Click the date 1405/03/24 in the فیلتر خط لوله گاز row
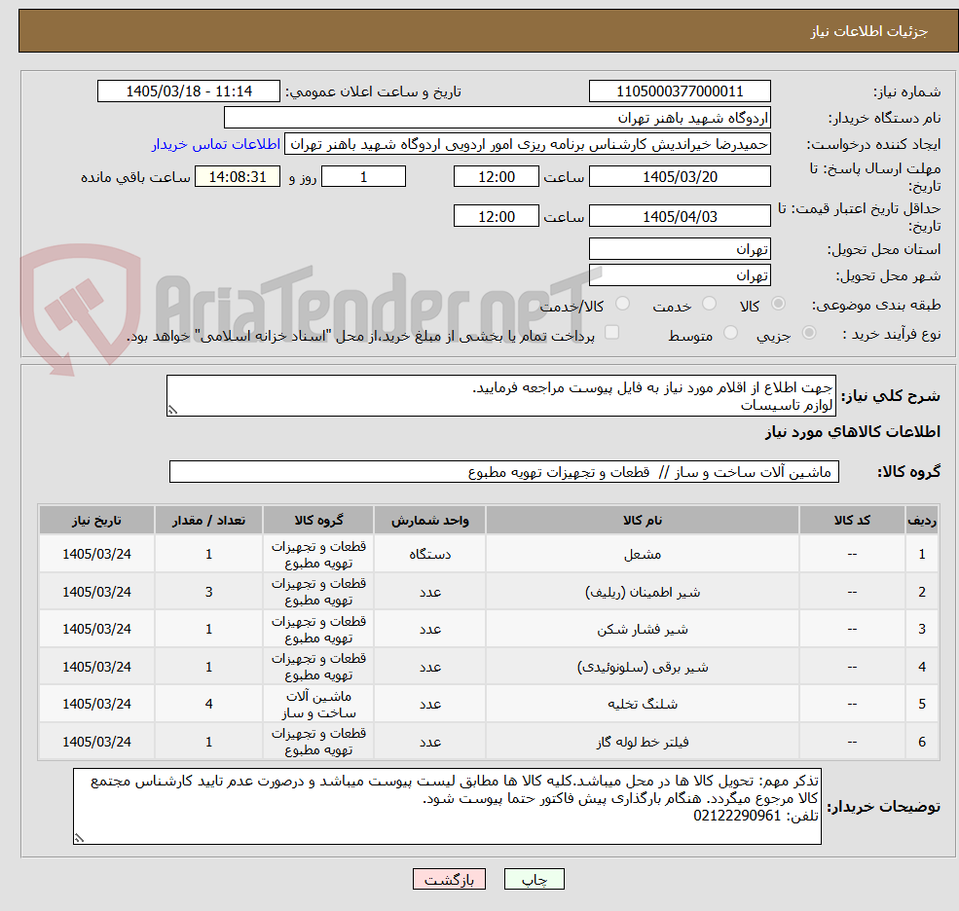The image size is (959, 911). [96, 742]
